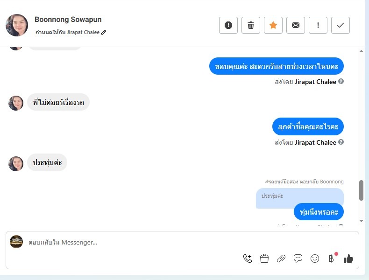Viewport: 369px width, 280px height.
Task: Delete conversation with the trash icon
Action: click(251, 25)
